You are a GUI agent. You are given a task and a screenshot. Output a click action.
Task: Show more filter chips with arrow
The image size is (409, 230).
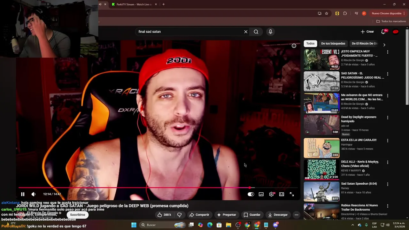pos(384,45)
